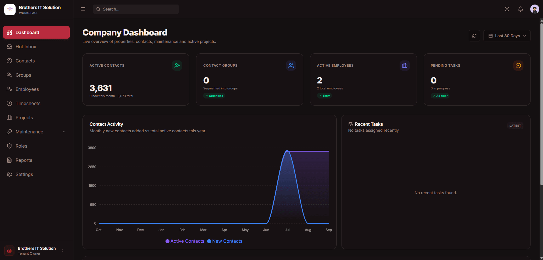The height and width of the screenshot is (260, 543).
Task: Expand Maintenance submenu chevron
Action: pos(64,132)
